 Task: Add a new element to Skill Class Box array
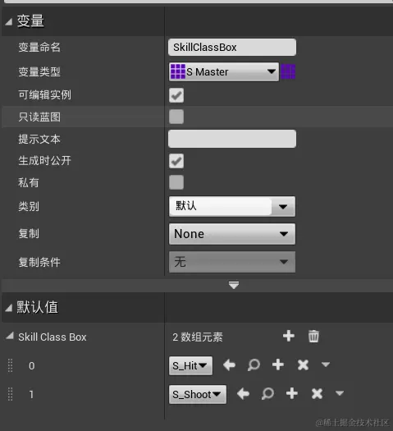click(x=288, y=336)
